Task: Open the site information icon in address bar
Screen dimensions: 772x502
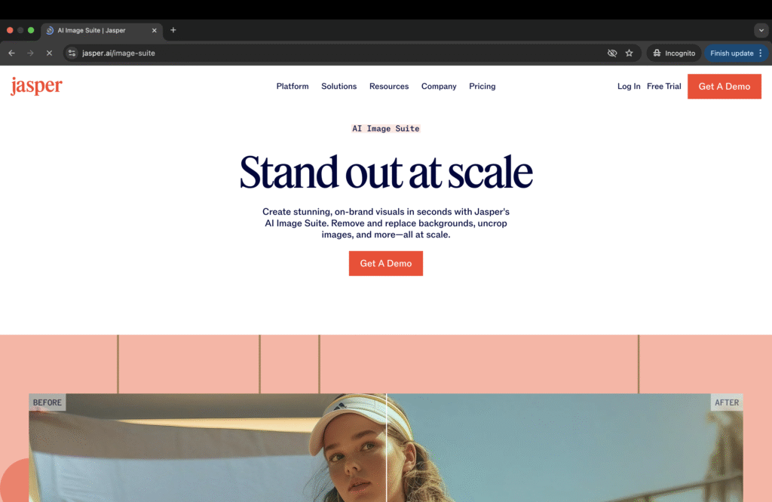Action: click(x=72, y=54)
